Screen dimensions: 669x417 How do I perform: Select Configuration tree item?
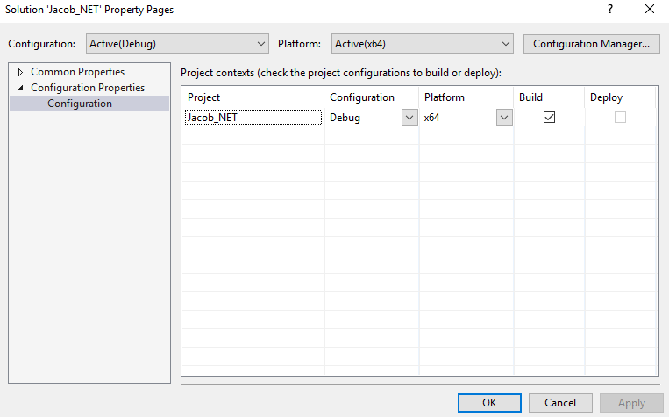tap(80, 104)
